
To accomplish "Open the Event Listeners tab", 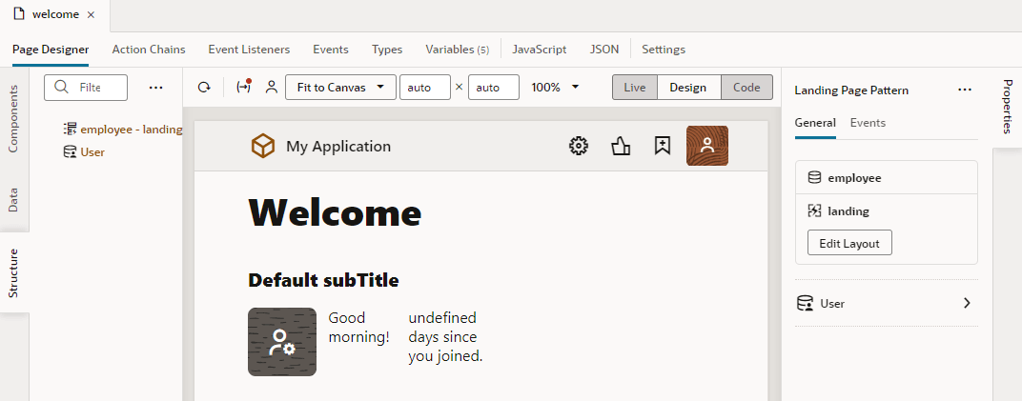I will (x=249, y=50).
